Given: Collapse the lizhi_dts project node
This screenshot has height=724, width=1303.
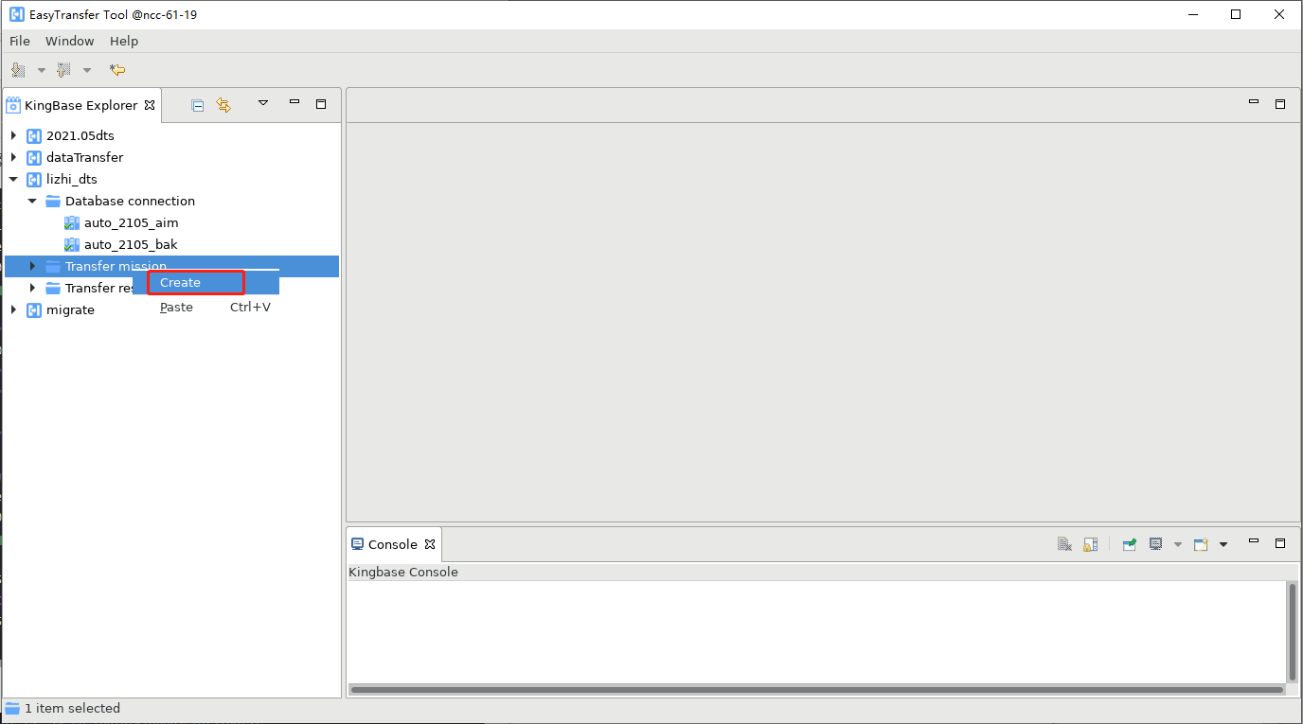Looking at the screenshot, I should (x=13, y=179).
